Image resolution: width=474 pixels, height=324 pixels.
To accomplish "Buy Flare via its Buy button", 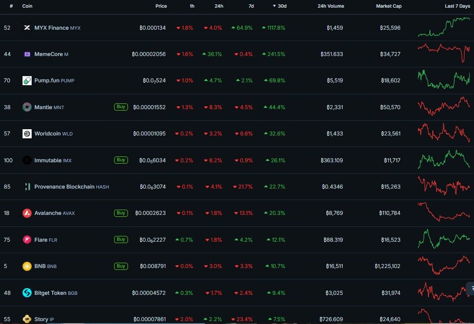I will coord(121,239).
